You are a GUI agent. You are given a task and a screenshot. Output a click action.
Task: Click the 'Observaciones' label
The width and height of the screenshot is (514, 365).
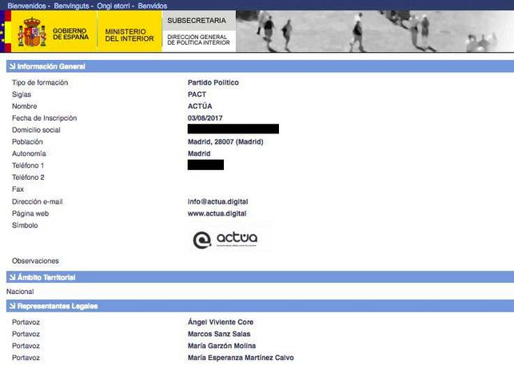[35, 260]
